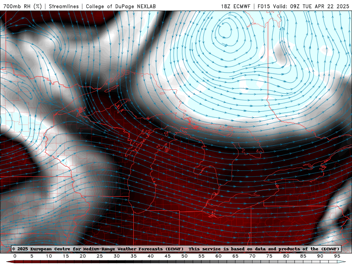
Task: Click 'Valid: 09Z TUE APR 22 2025' text
Action: 311,6
